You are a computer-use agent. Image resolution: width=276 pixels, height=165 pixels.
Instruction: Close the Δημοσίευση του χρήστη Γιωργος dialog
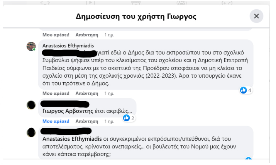point(256,16)
